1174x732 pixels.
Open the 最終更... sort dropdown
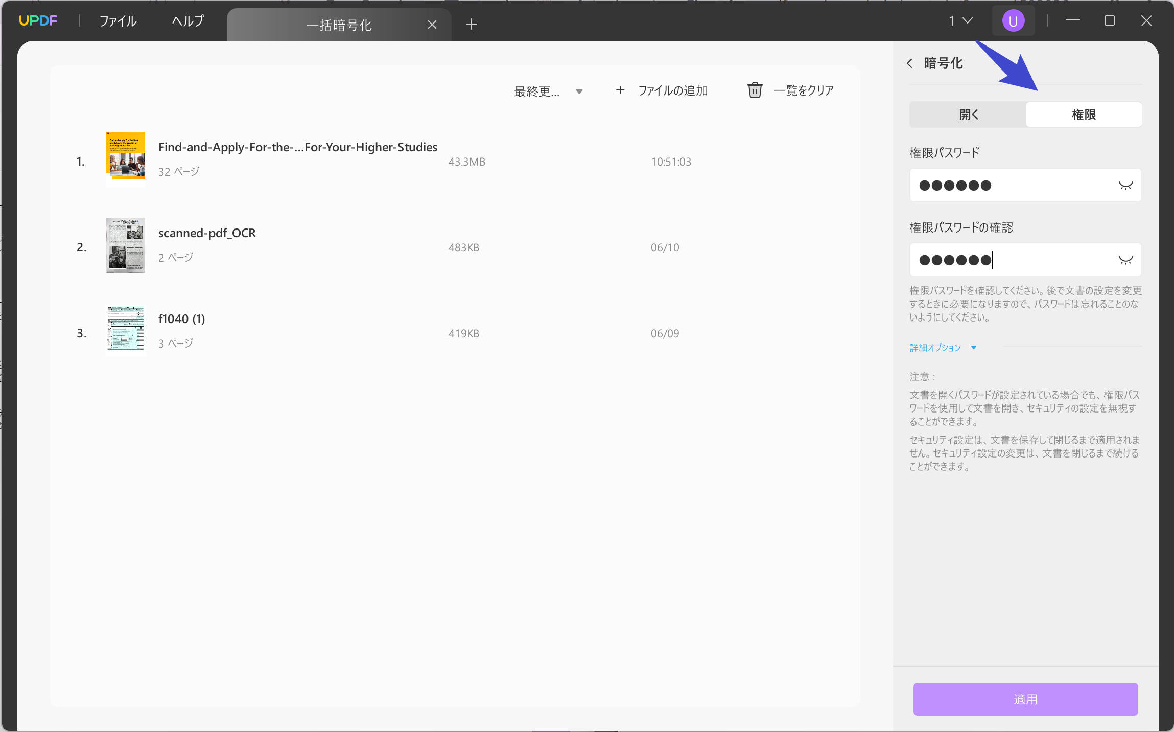pos(548,91)
